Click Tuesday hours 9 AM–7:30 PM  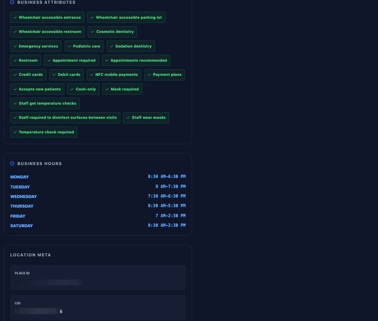tap(171, 186)
